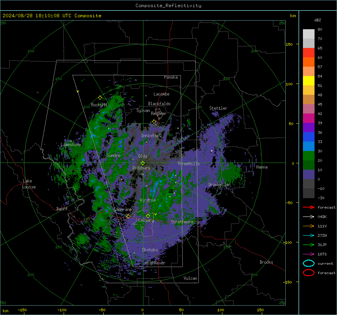
Task: Click the cyan current ellipse icon
Action: coord(309,263)
